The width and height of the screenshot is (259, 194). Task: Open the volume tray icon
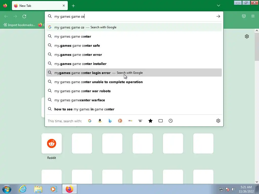click(x=233, y=189)
